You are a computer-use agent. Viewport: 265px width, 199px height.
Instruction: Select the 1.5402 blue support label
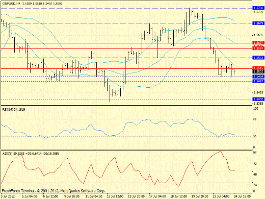pos(258,99)
